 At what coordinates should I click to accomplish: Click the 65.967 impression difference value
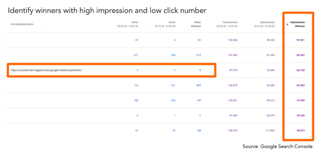click(x=300, y=55)
